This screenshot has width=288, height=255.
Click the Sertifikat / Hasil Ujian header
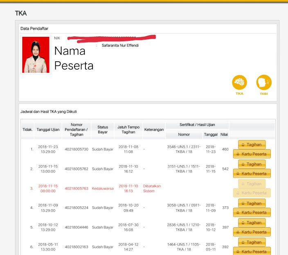pos(197,125)
